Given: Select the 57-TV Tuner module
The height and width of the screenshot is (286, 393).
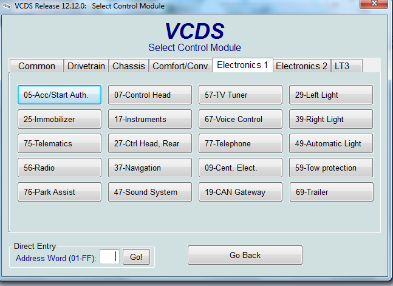Looking at the screenshot, I should pos(241,95).
